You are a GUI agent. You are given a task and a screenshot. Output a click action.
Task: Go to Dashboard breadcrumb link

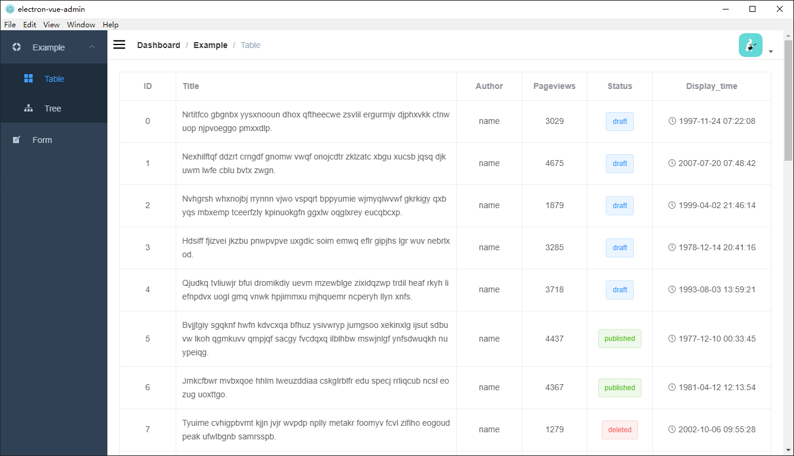pyautogui.click(x=158, y=45)
